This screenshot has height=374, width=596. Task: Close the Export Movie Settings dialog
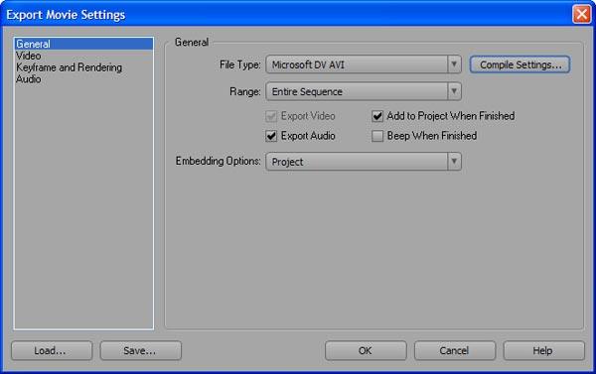pos(581,15)
